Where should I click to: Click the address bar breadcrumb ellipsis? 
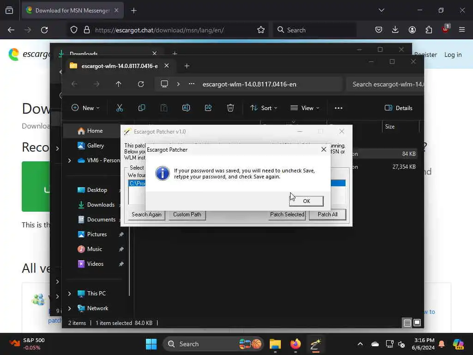coord(192,84)
